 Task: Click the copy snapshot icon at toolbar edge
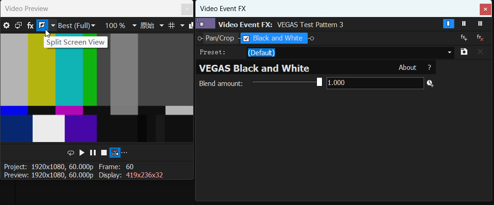click(191, 25)
